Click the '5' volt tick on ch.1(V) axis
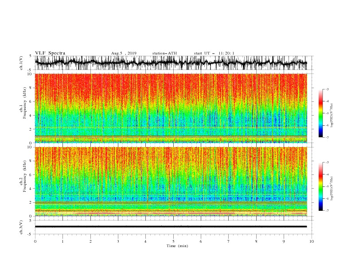This screenshot has width=351, height=271. pyautogui.click(x=31, y=56)
